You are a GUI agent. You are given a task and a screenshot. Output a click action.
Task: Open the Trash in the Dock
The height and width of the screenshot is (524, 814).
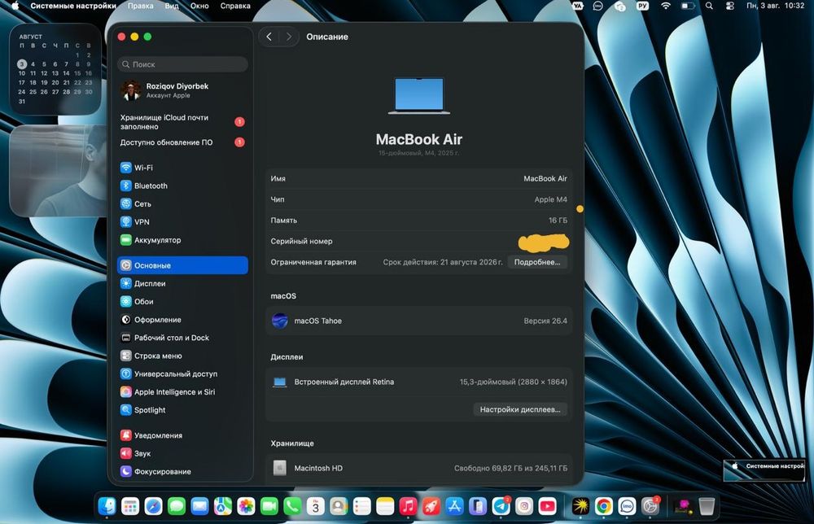[707, 506]
